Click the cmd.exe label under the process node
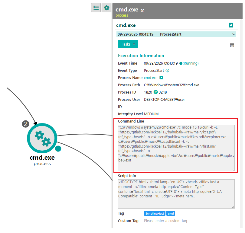Image resolution: width=245 pixels, height=233 pixels. [42, 158]
